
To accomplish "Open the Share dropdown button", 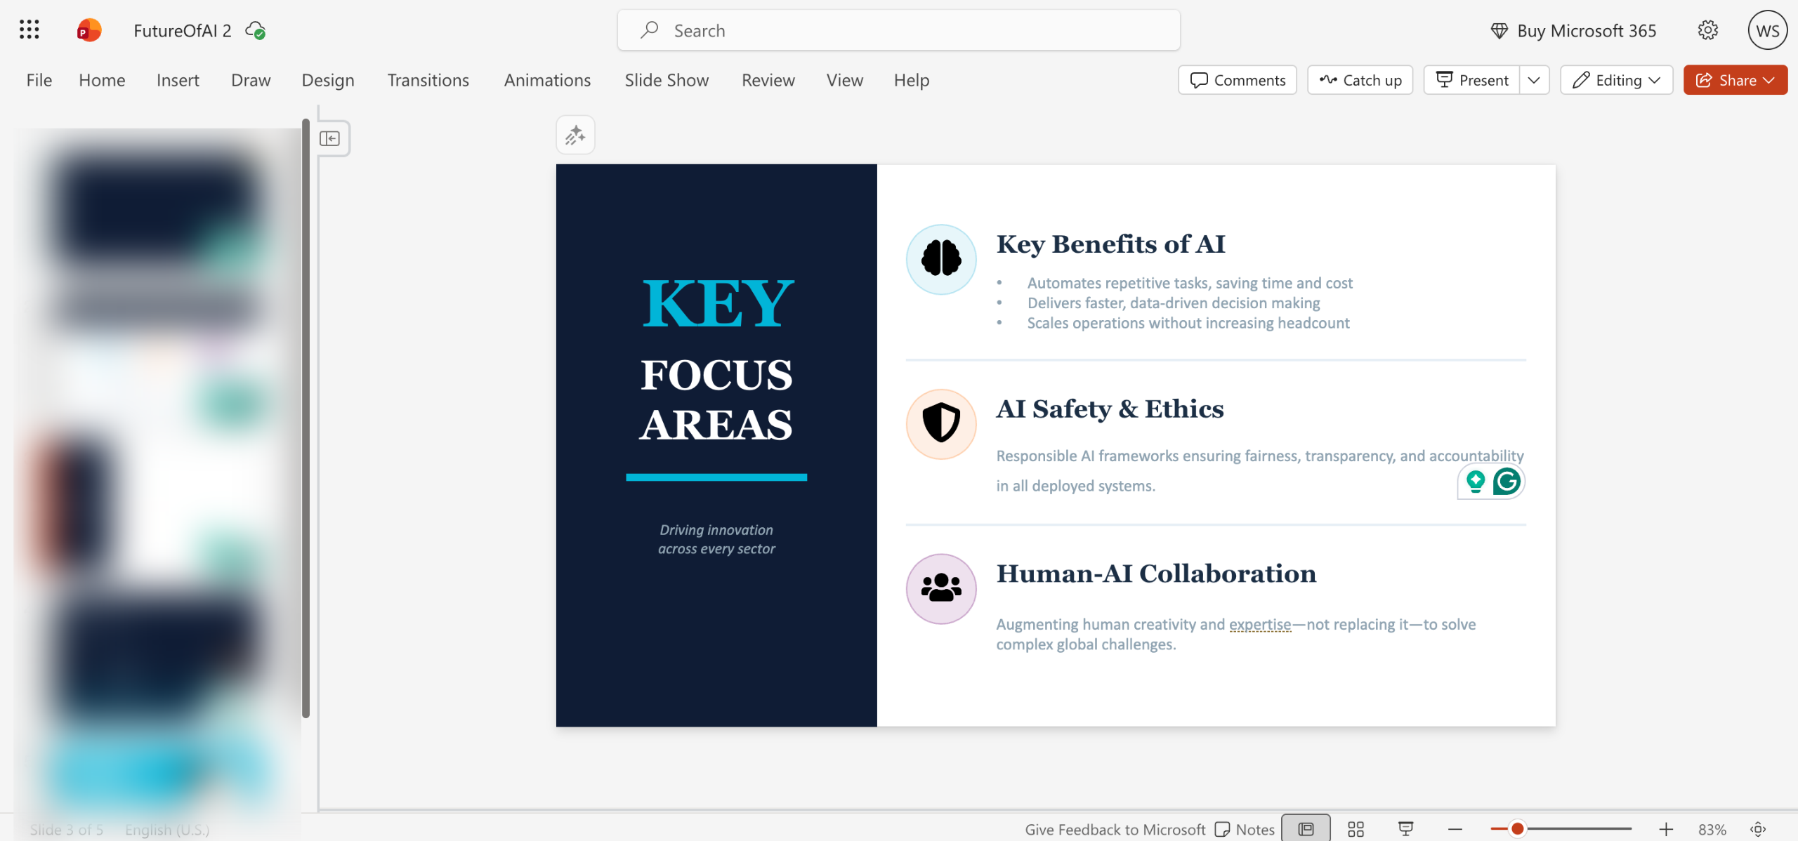I will (1735, 80).
